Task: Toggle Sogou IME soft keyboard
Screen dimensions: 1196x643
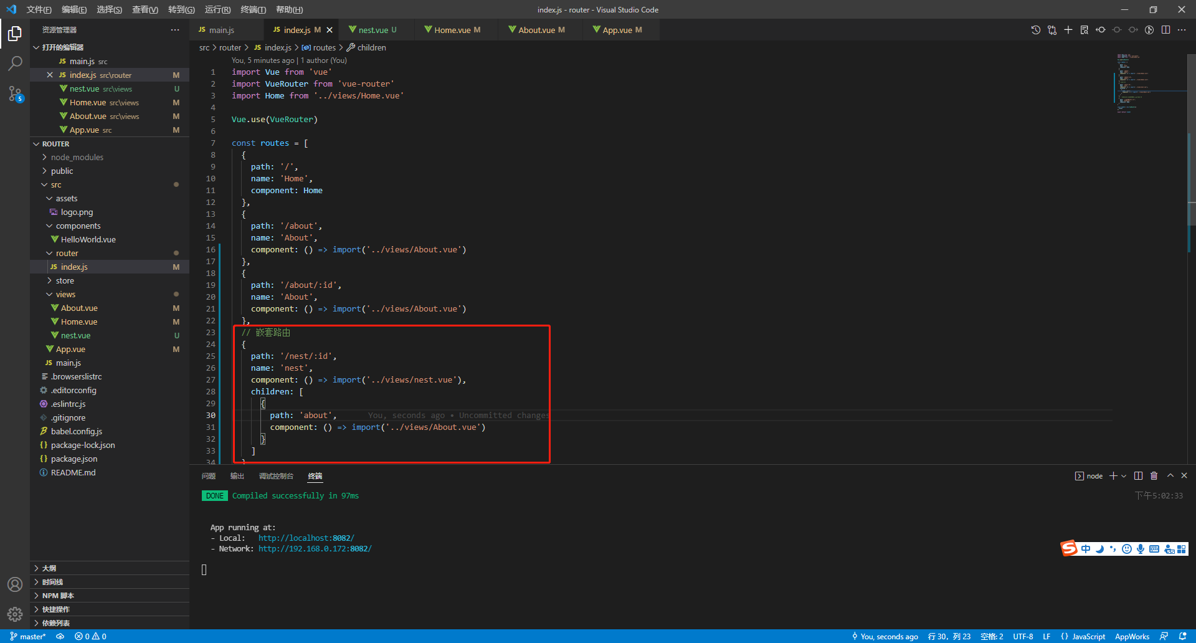Action: 1154,549
